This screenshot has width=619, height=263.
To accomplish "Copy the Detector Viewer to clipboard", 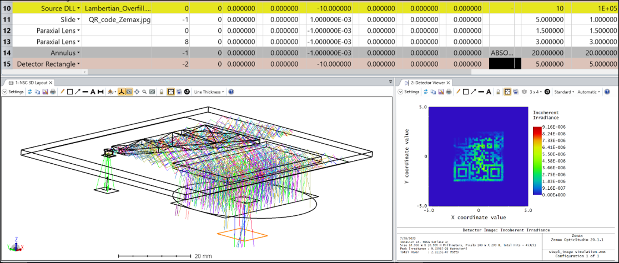I will click(433, 92).
